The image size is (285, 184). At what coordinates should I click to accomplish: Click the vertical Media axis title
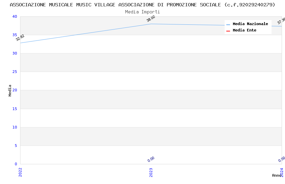point(10,90)
